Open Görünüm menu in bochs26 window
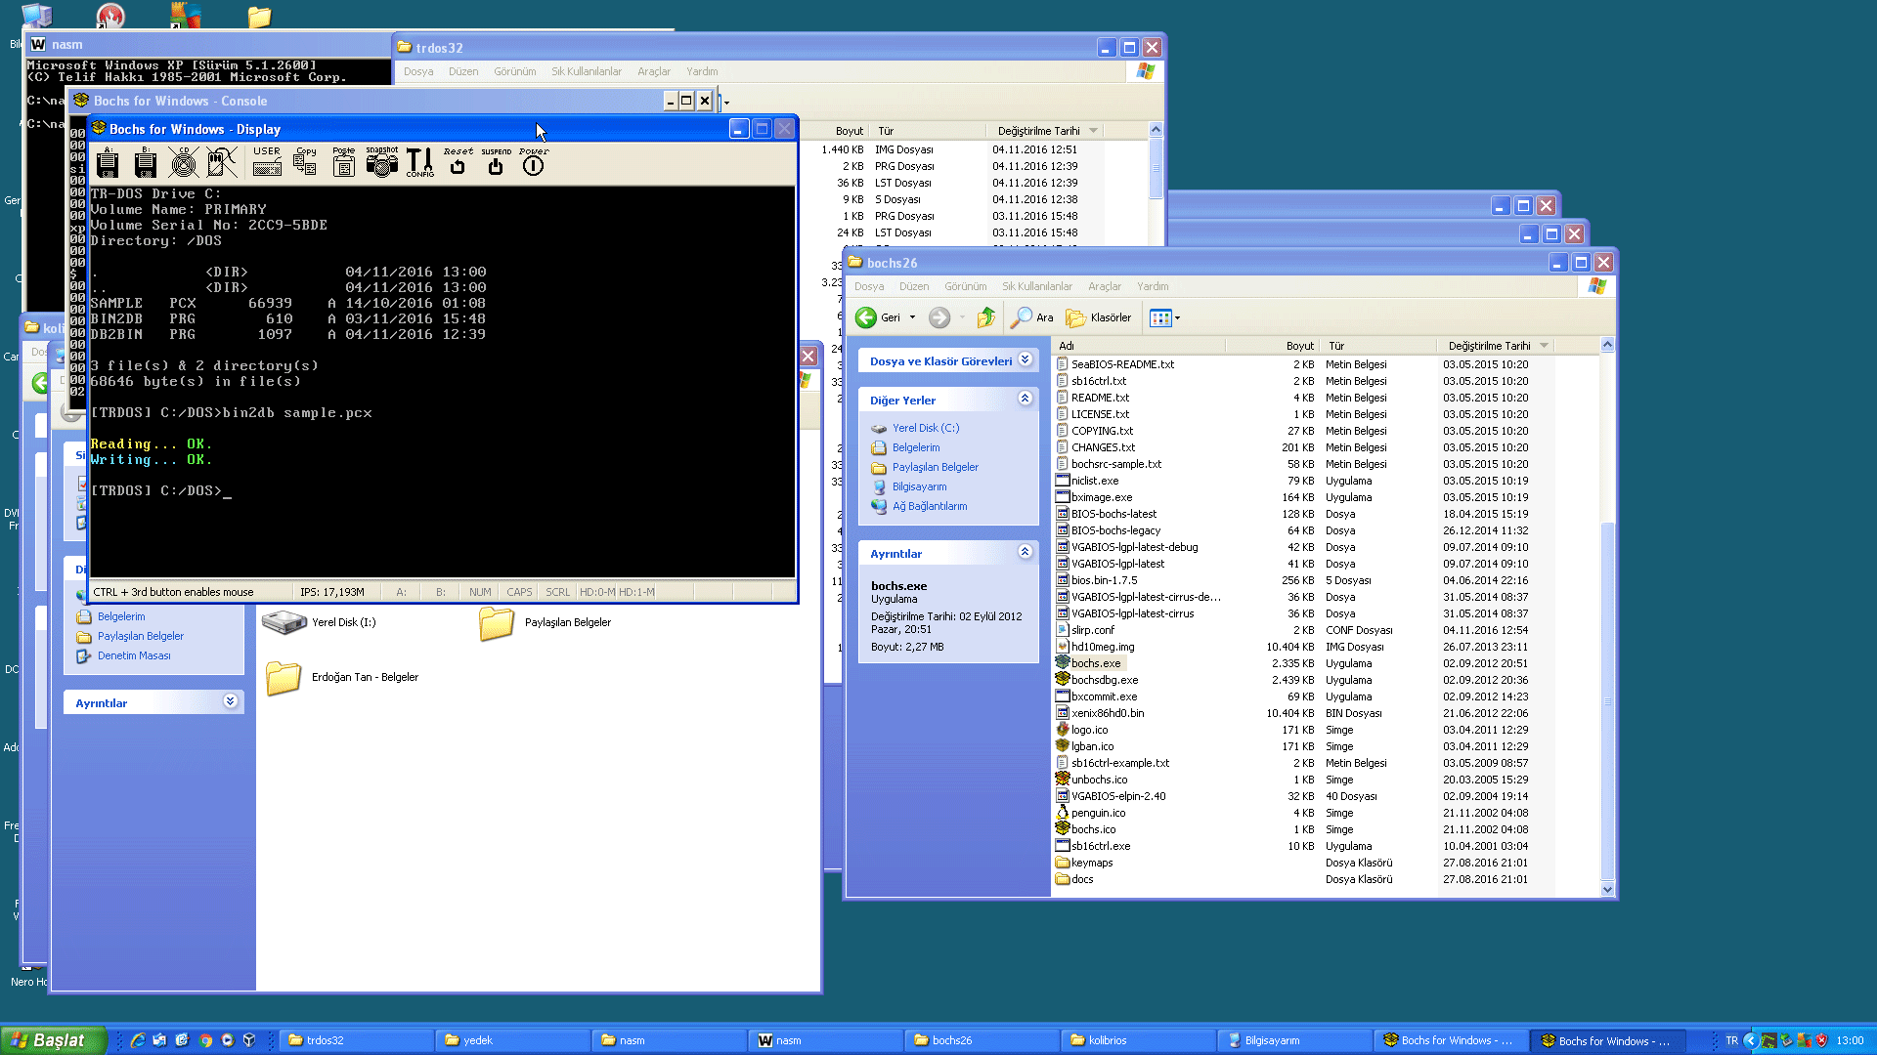 (x=965, y=286)
